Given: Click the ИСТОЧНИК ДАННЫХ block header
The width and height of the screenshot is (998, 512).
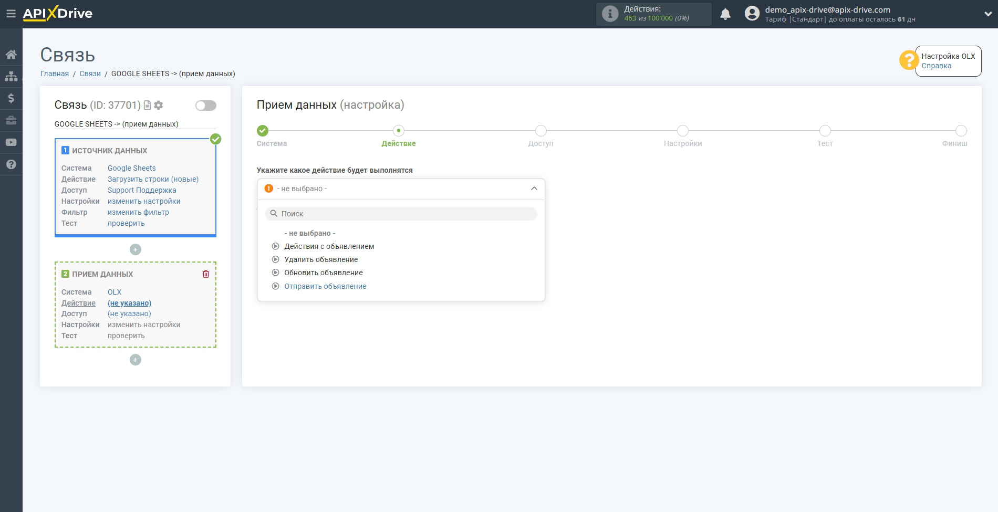Looking at the screenshot, I should point(109,151).
